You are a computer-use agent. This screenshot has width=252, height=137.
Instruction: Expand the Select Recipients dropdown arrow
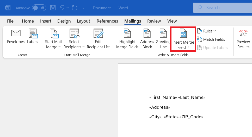[x=83, y=47]
